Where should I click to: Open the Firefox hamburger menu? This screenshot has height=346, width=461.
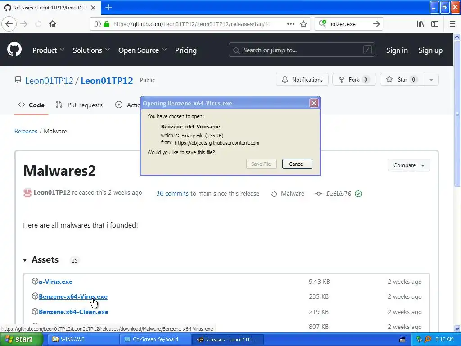click(452, 24)
